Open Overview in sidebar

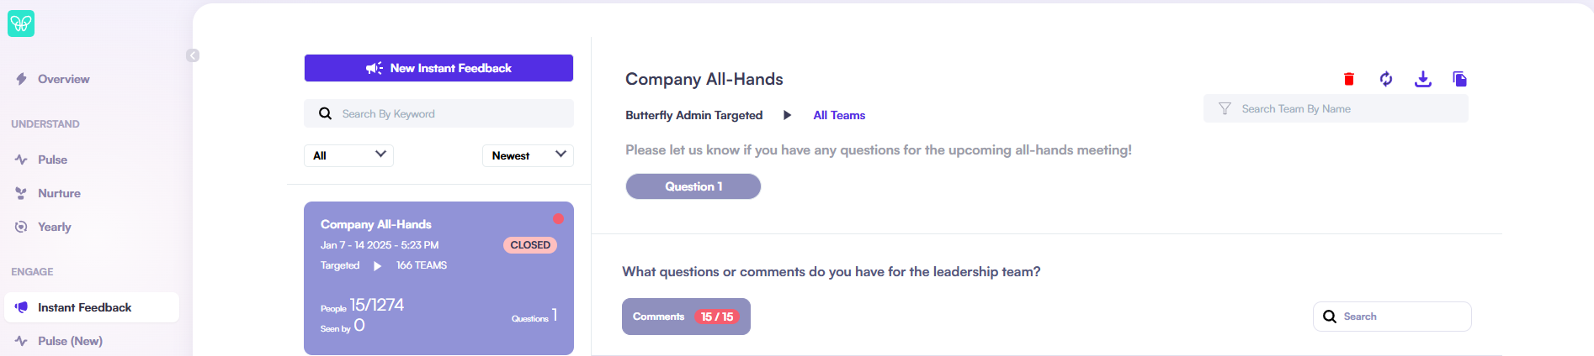tap(63, 79)
